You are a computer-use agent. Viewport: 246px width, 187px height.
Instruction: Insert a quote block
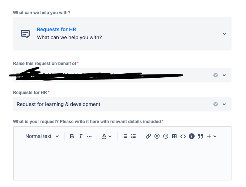click(200, 136)
